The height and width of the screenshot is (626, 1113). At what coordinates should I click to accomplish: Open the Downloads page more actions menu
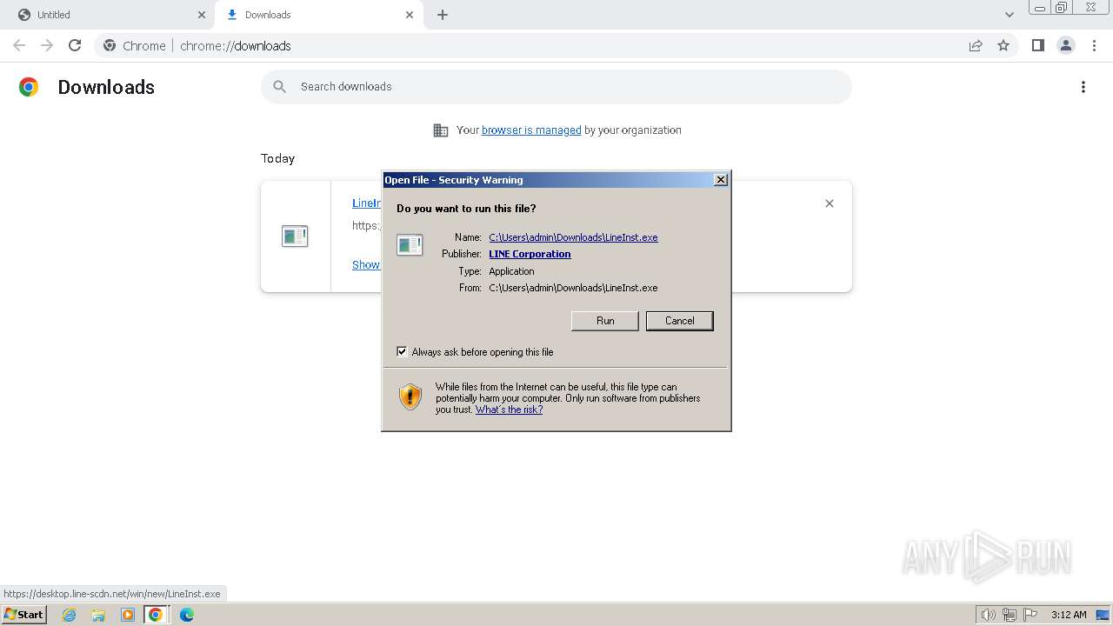pyautogui.click(x=1083, y=87)
